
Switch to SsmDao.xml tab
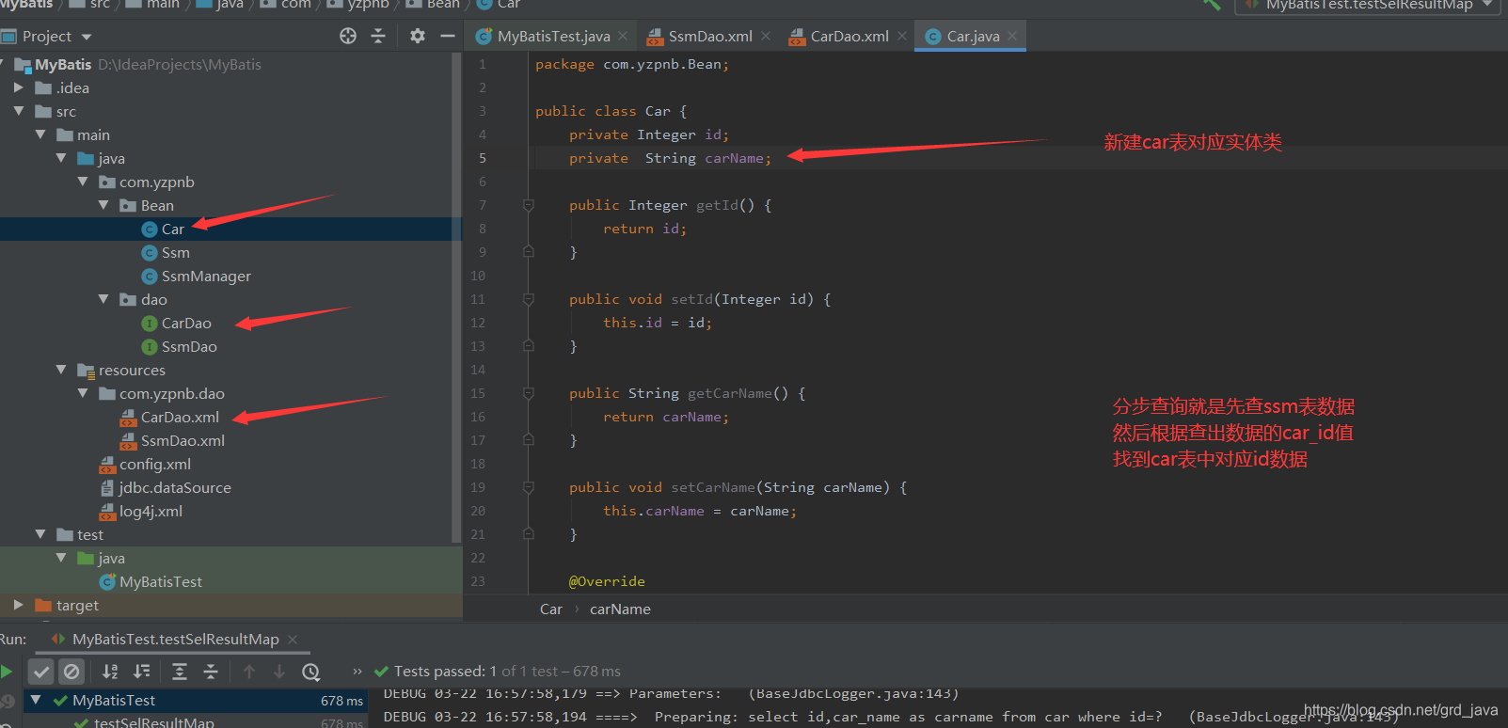[708, 36]
